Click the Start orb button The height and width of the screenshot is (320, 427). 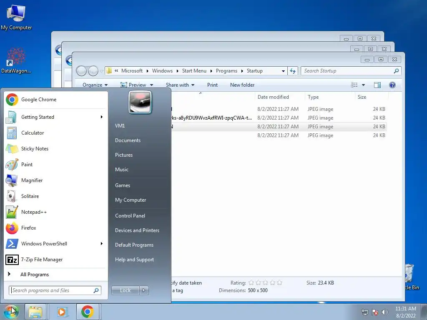tap(11, 312)
